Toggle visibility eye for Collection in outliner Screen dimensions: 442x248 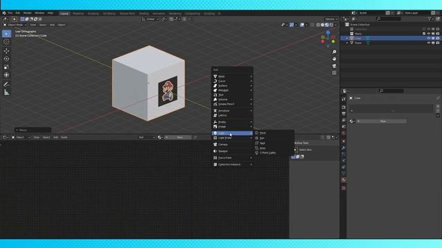[428, 29]
